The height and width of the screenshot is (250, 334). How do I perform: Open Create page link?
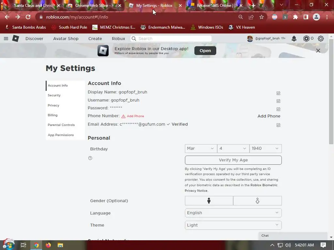tap(95, 38)
